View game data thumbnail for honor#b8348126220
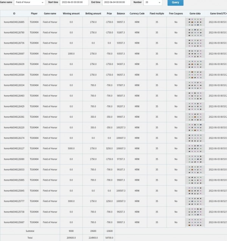 tap(195, 128)
